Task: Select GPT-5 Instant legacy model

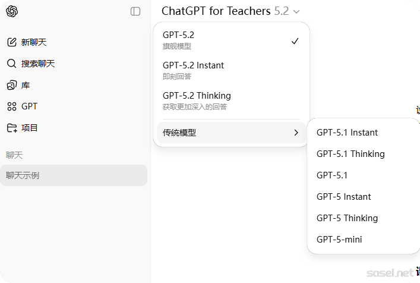Action: tap(343, 197)
